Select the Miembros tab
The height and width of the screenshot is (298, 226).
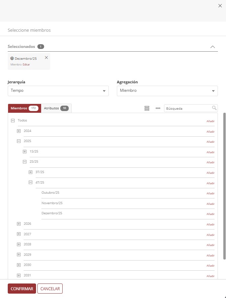click(25, 108)
